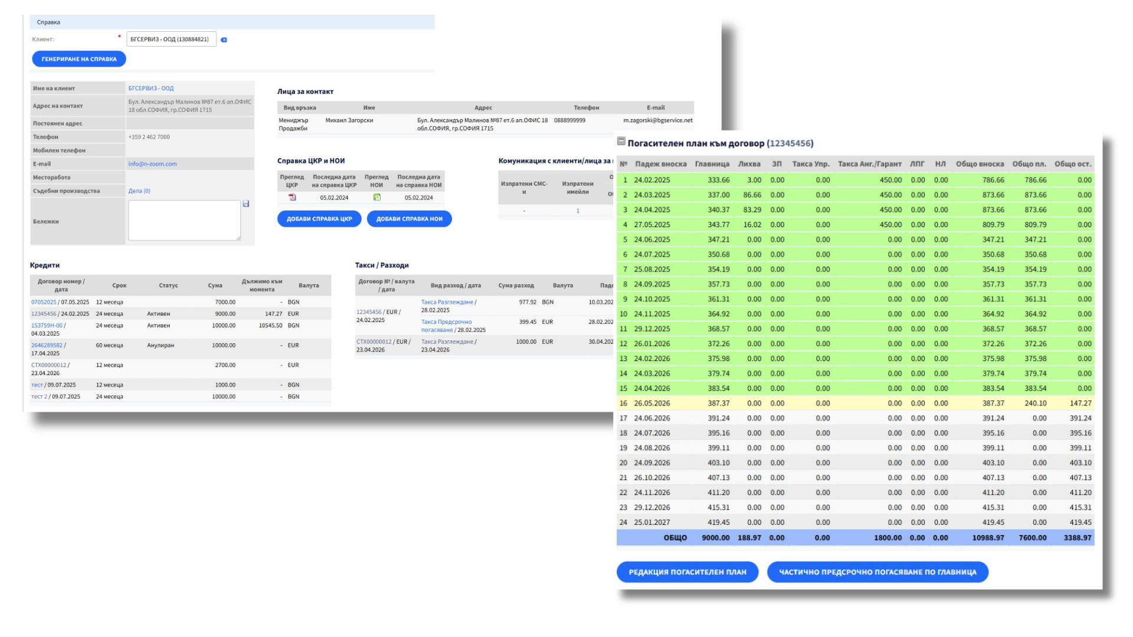
Task: Open the БГСЕРВИЗ - ООД client link
Action: [x=151, y=88]
